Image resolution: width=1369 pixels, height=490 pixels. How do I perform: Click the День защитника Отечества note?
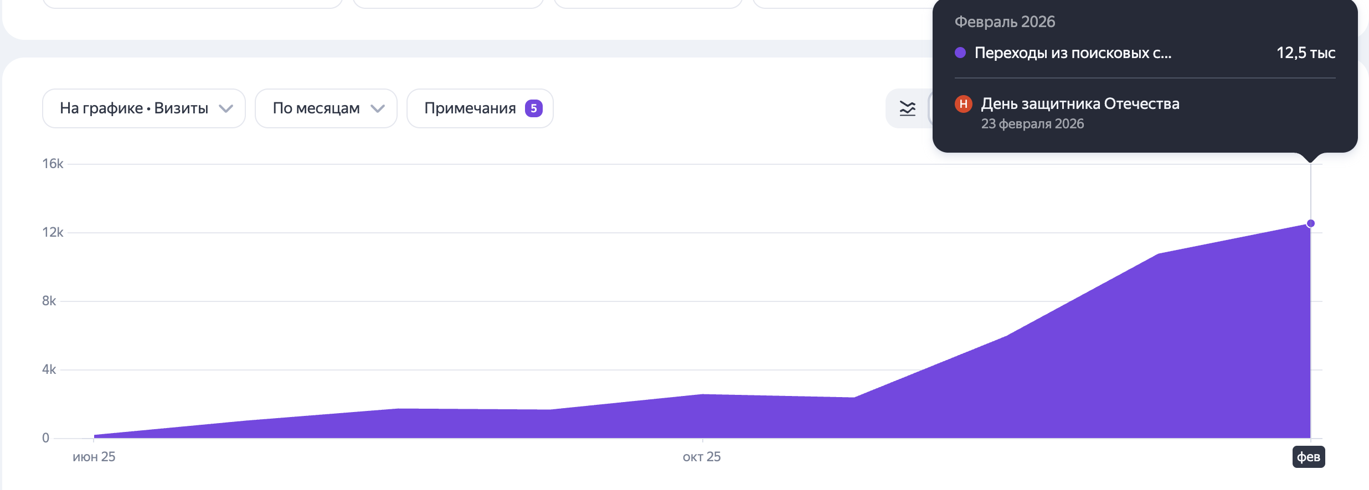[1079, 104]
